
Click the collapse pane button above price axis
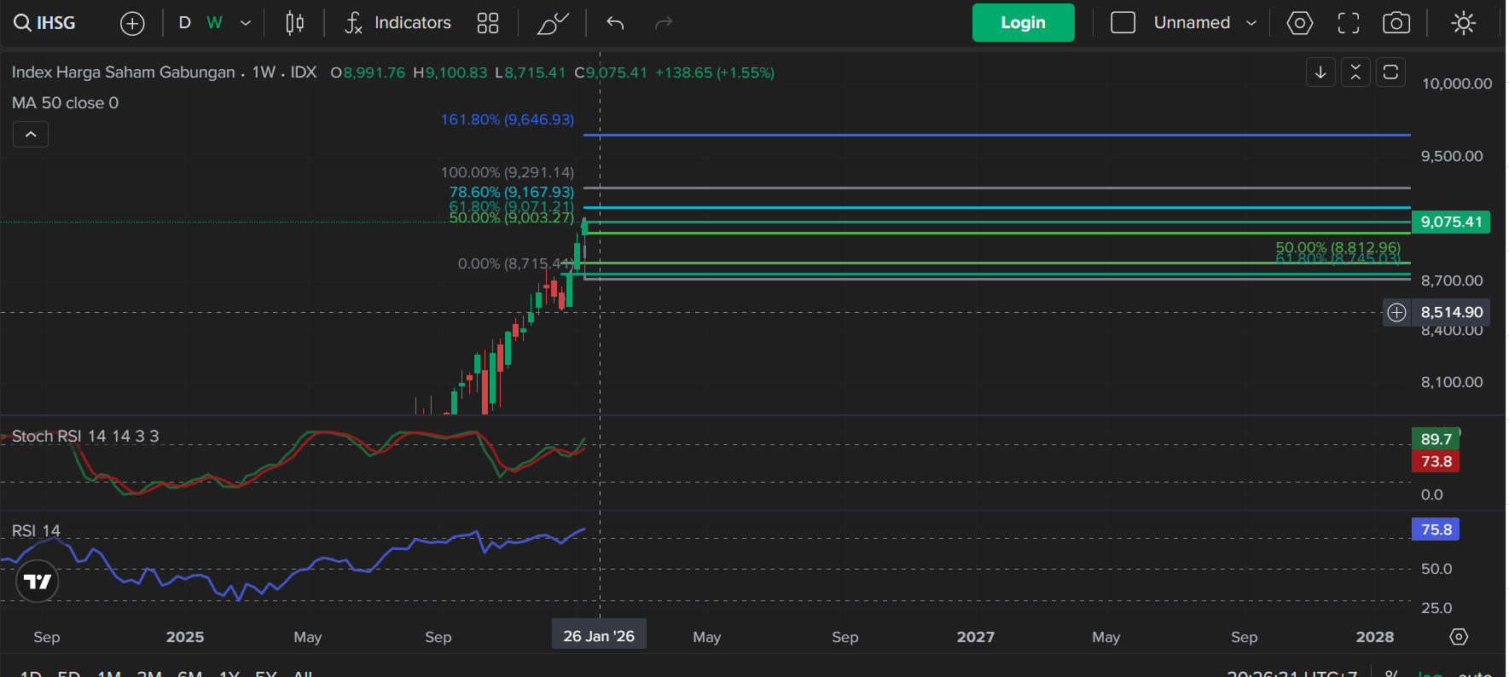1355,72
